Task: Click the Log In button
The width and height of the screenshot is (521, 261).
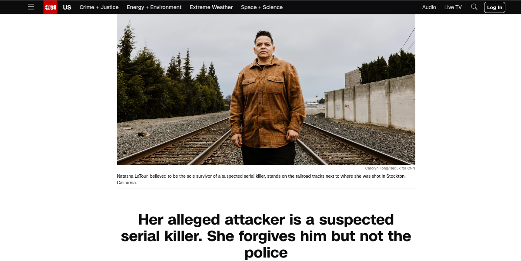Action: point(494,7)
